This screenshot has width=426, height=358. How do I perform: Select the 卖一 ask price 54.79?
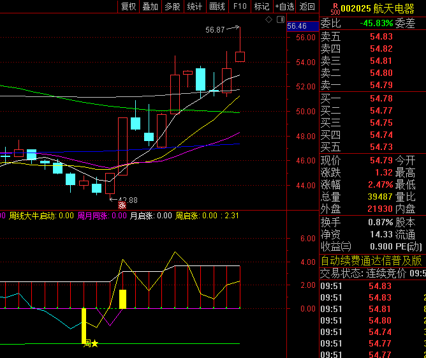click(381, 85)
